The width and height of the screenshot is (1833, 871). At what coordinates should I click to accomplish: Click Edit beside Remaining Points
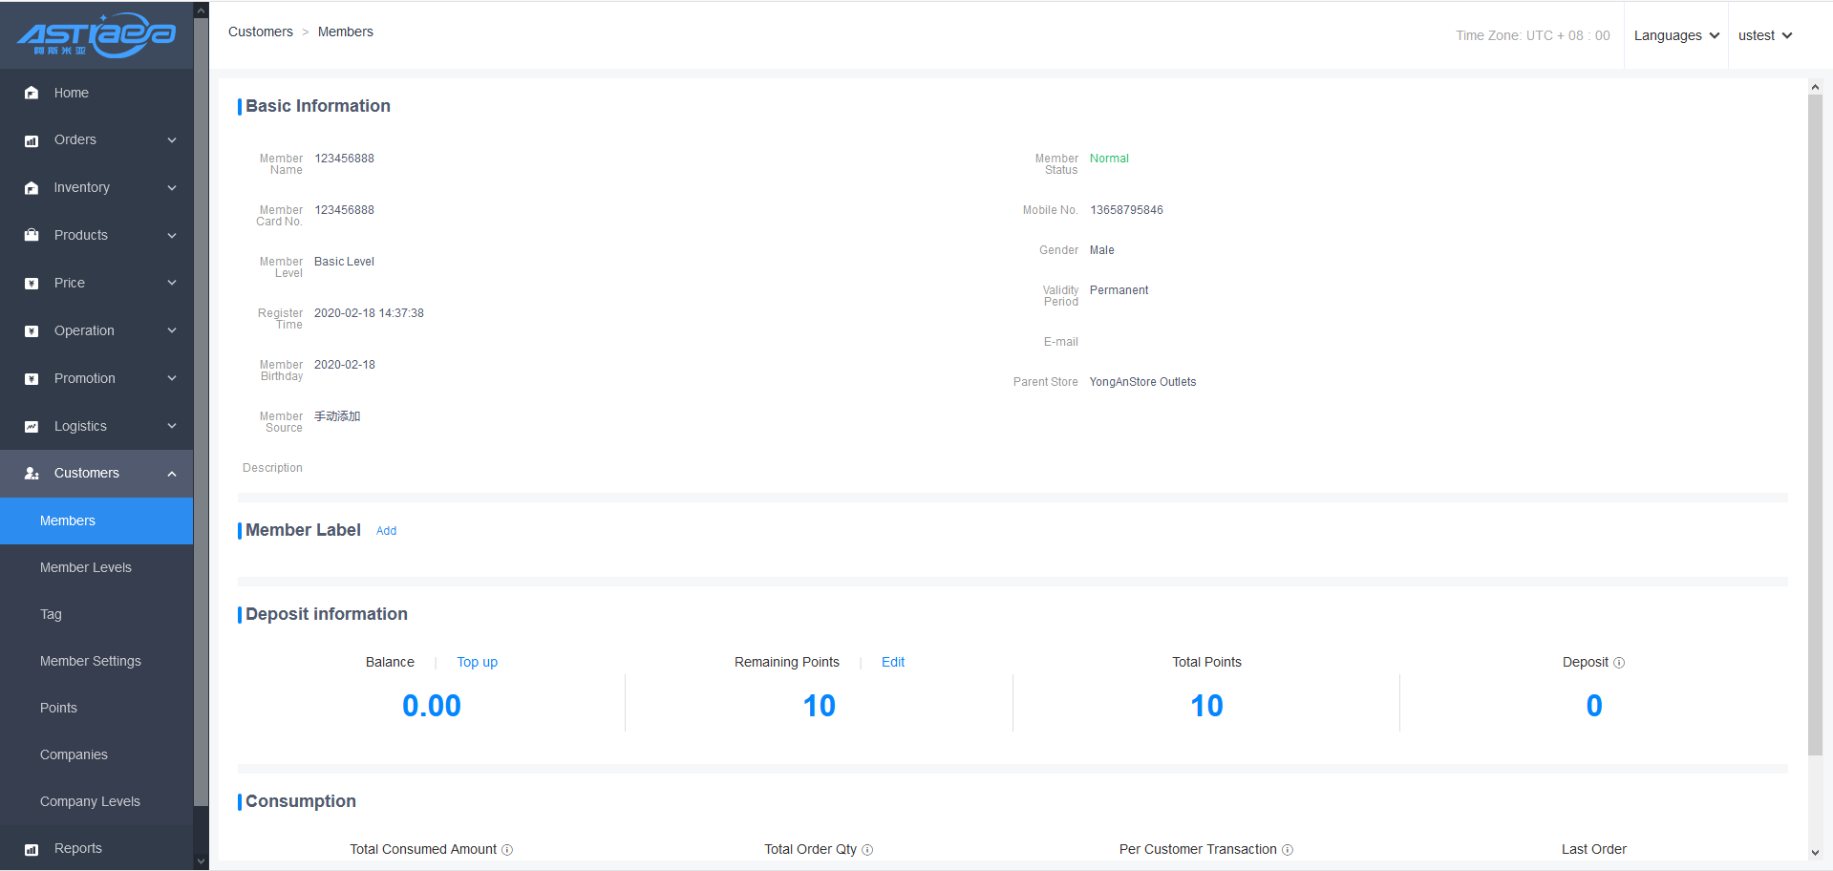(892, 662)
